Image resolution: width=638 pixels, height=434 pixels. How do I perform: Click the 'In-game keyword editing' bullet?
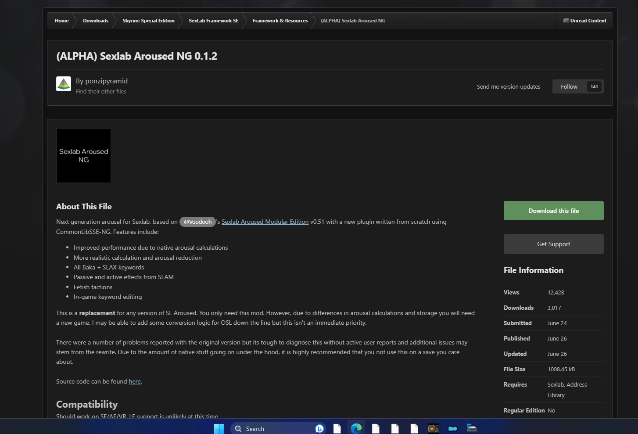[x=108, y=297]
